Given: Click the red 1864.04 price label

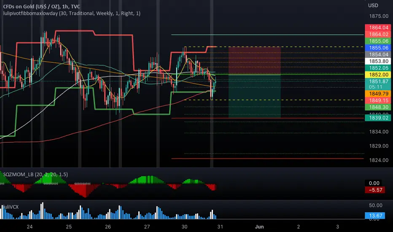Looking at the screenshot, I should [378, 27].
